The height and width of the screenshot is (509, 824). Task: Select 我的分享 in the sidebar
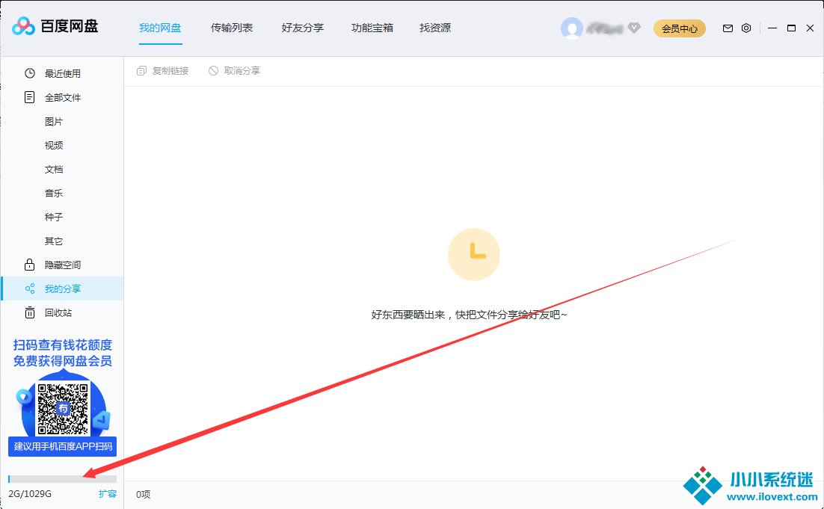point(62,289)
